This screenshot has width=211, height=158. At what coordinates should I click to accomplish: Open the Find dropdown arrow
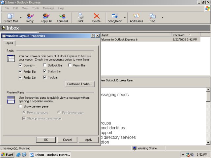pos(163,18)
